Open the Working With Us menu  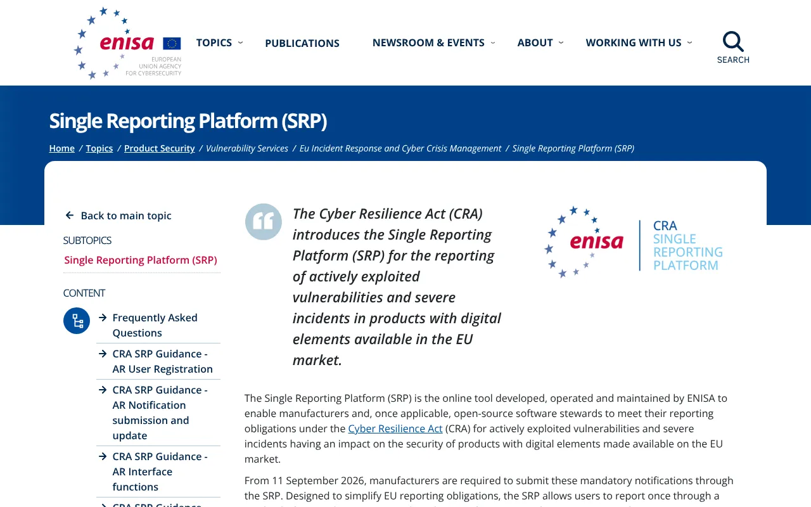pos(634,42)
